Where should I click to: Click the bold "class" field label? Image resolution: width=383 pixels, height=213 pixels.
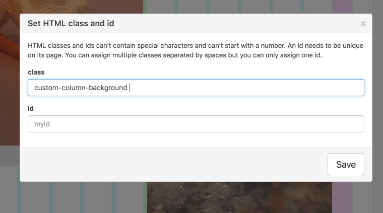click(x=36, y=73)
